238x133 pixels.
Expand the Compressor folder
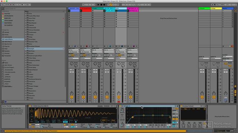coord(26,32)
